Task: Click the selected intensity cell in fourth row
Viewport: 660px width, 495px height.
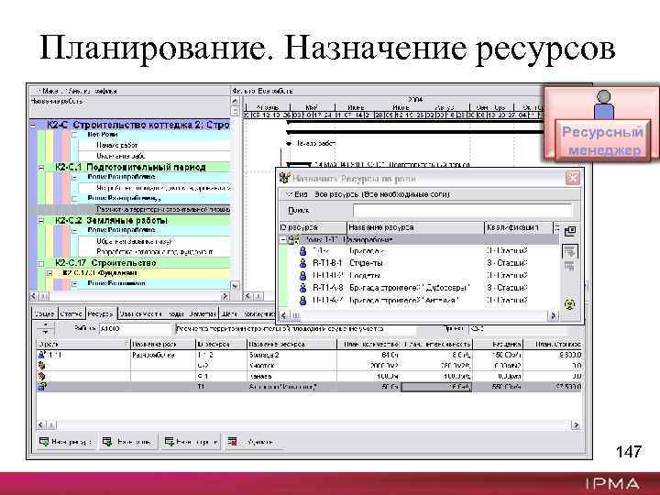Action: (x=436, y=387)
